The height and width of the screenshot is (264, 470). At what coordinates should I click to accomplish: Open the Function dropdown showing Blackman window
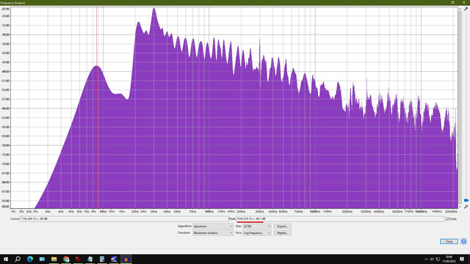(x=213, y=233)
